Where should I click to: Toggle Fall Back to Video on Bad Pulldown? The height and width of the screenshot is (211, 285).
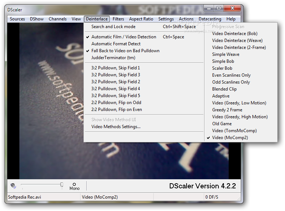[x=144, y=51]
